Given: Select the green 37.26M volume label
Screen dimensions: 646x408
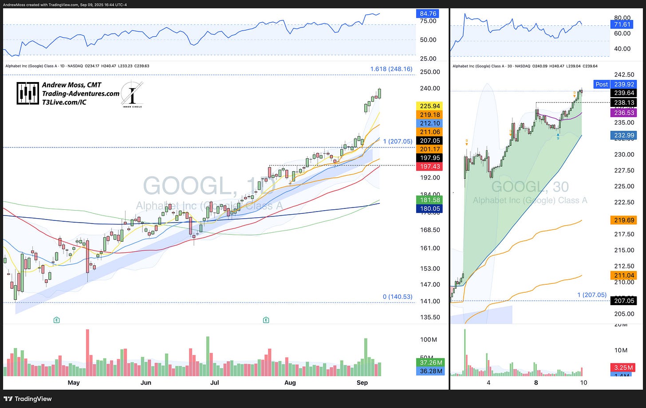Looking at the screenshot, I should pyautogui.click(x=430, y=362).
